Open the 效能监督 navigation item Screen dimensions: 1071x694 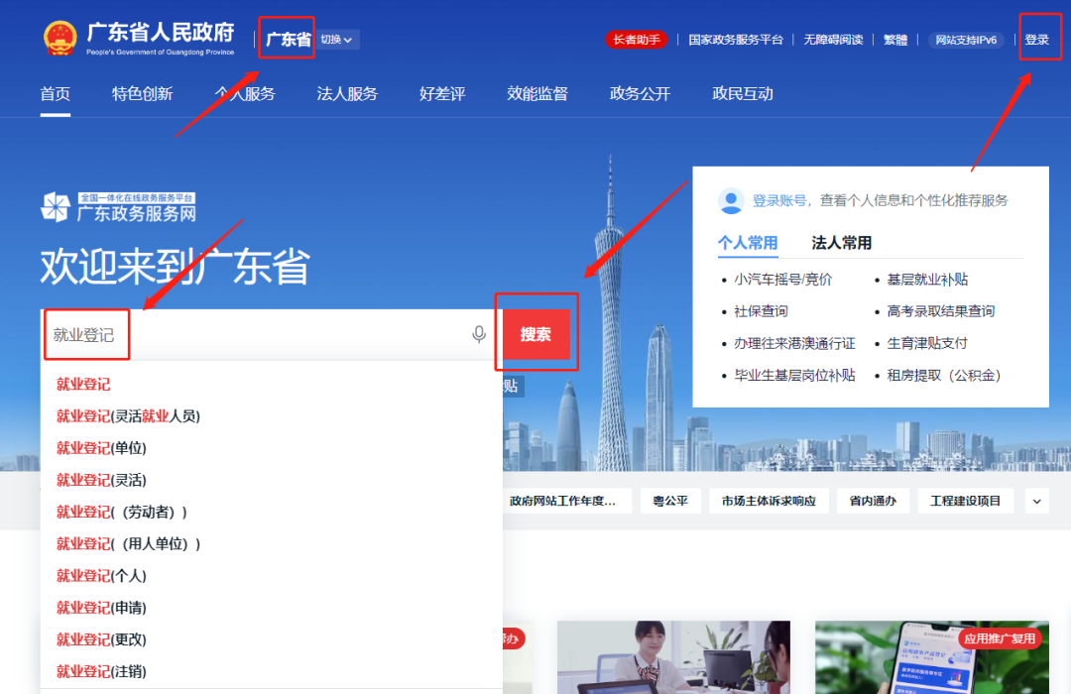coord(537,93)
